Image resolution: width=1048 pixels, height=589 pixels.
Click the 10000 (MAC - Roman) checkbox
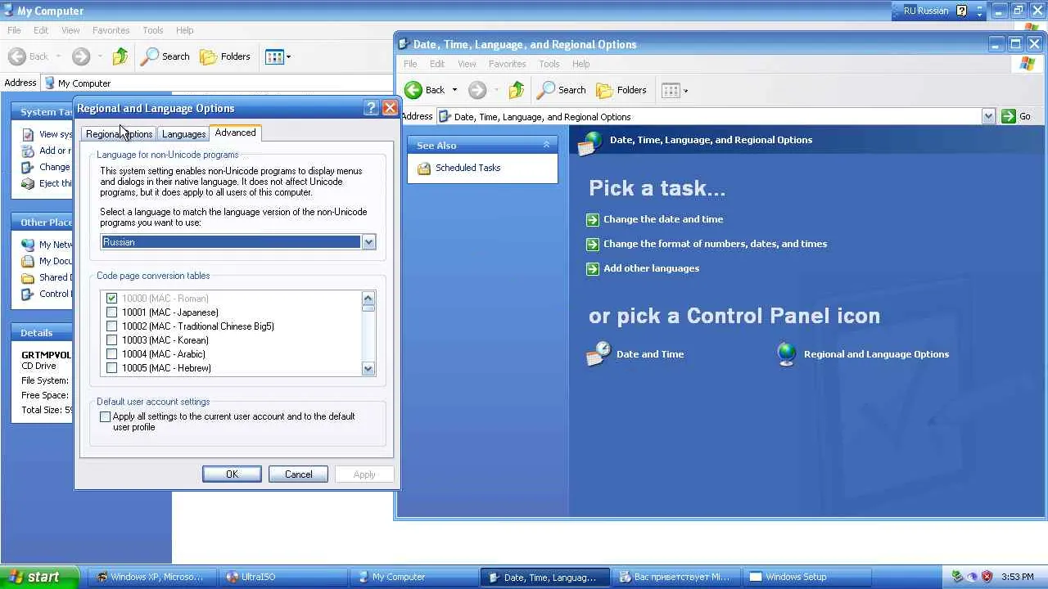112,299
